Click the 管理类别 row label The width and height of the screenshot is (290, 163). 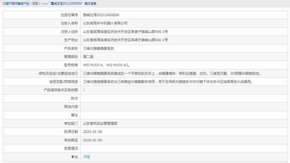(71, 57)
